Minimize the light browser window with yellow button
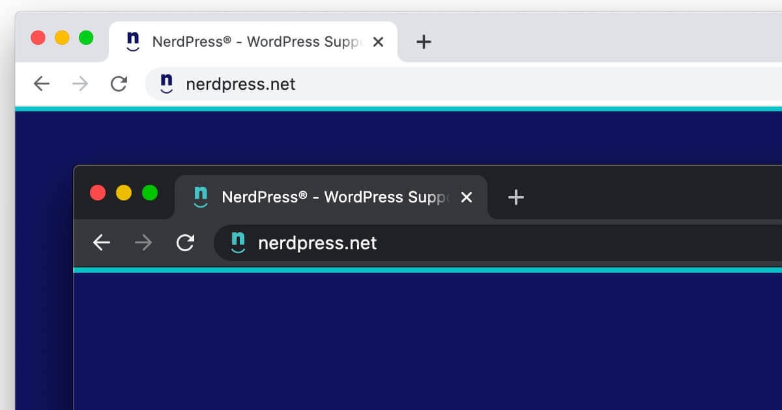 (62, 38)
